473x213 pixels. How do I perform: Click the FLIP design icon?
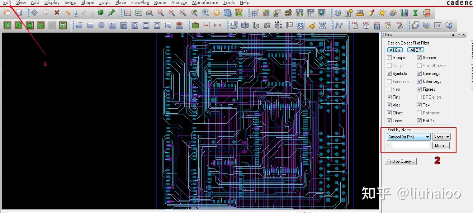tap(238, 13)
